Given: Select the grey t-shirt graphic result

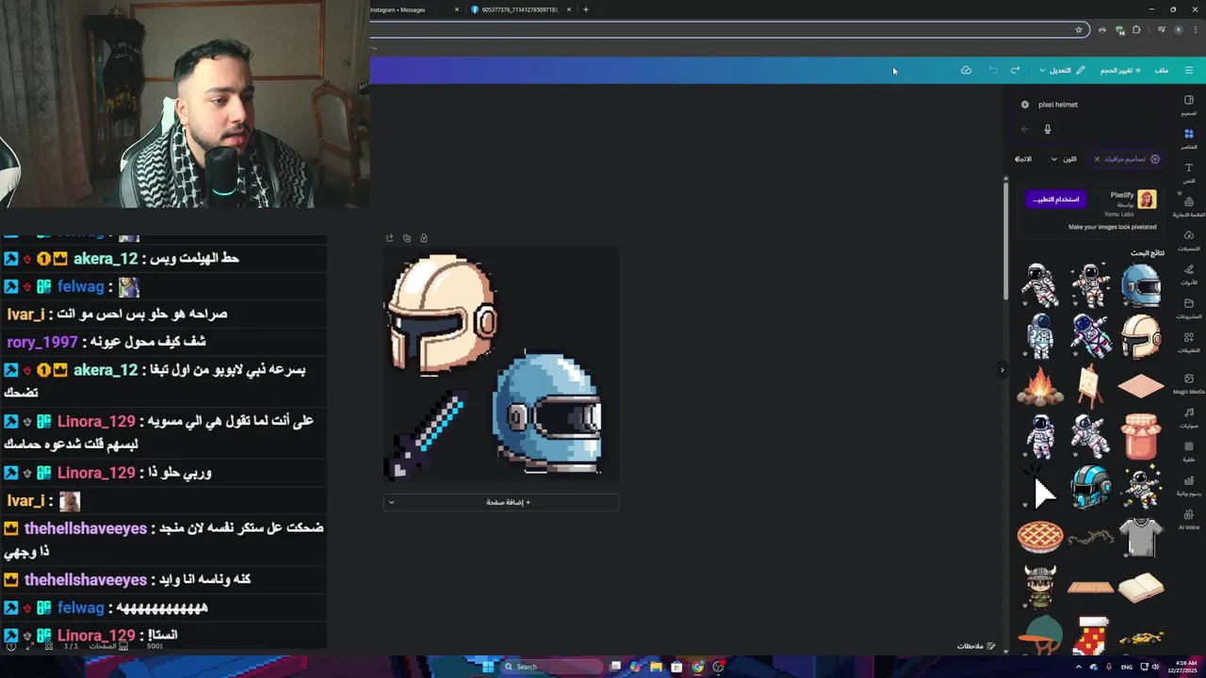Looking at the screenshot, I should coord(1141,538).
